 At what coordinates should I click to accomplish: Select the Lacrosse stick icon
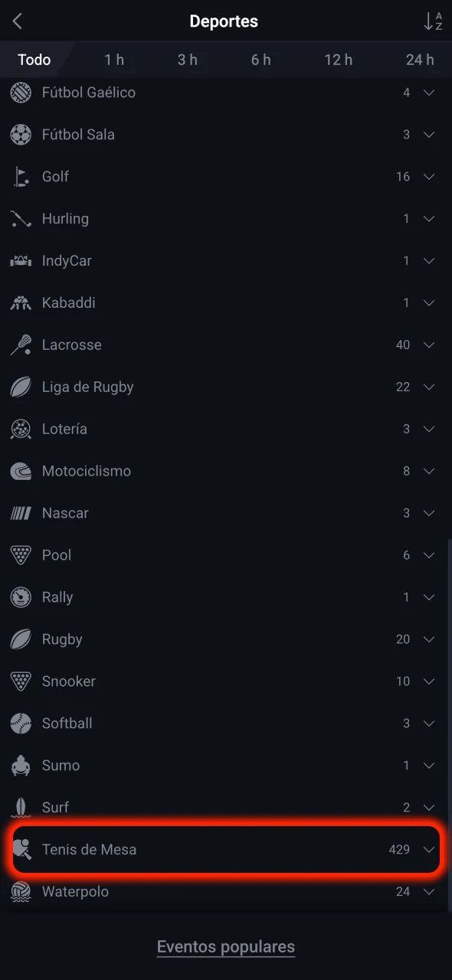point(21,345)
